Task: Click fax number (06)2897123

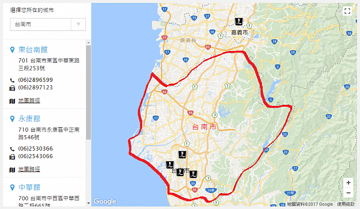Action: click(35, 87)
